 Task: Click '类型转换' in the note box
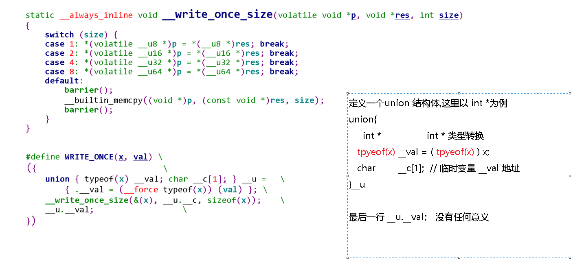465,136
